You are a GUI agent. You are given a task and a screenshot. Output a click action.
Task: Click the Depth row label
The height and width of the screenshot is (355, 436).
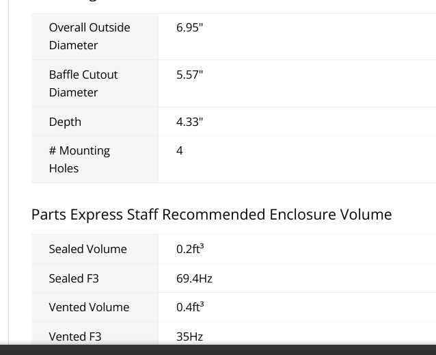click(x=65, y=122)
